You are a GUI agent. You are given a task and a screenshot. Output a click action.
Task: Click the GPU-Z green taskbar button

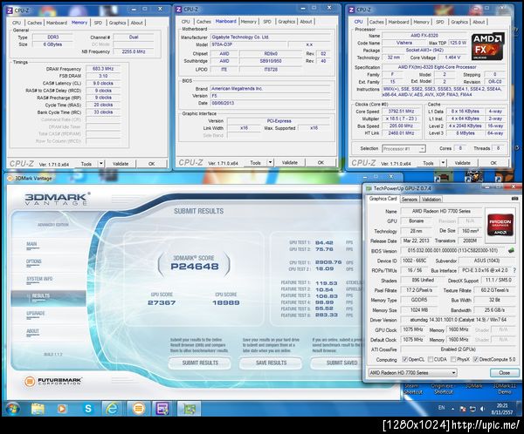coord(189,409)
